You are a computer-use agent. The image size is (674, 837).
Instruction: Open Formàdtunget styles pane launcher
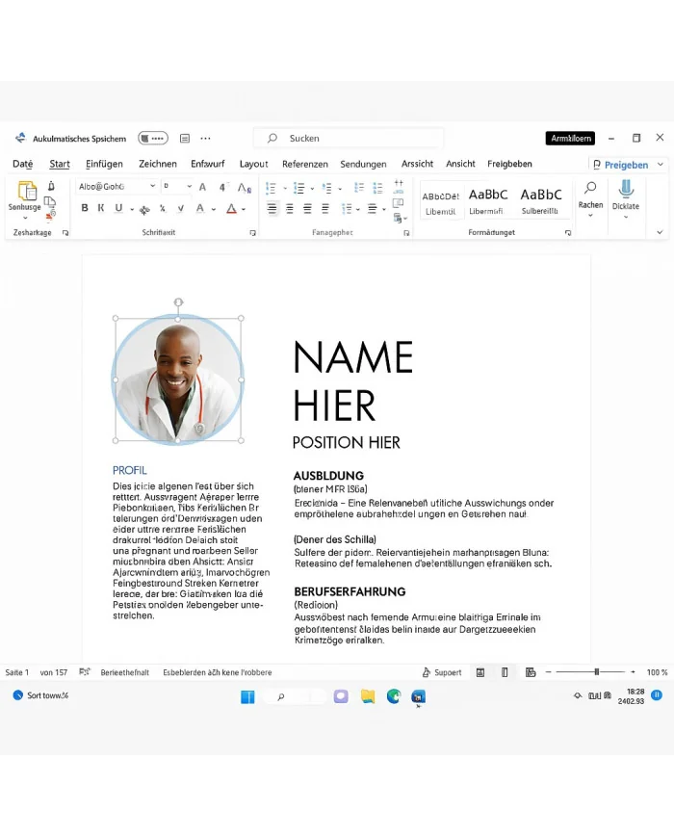[568, 233]
